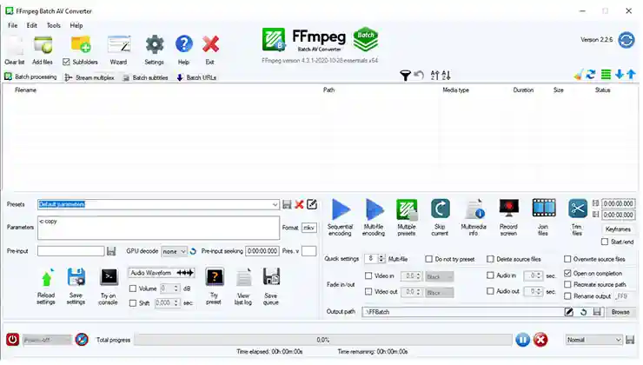Toggle the Subfolders checkbox
Viewport: 643px width, 365px height.
coord(67,63)
